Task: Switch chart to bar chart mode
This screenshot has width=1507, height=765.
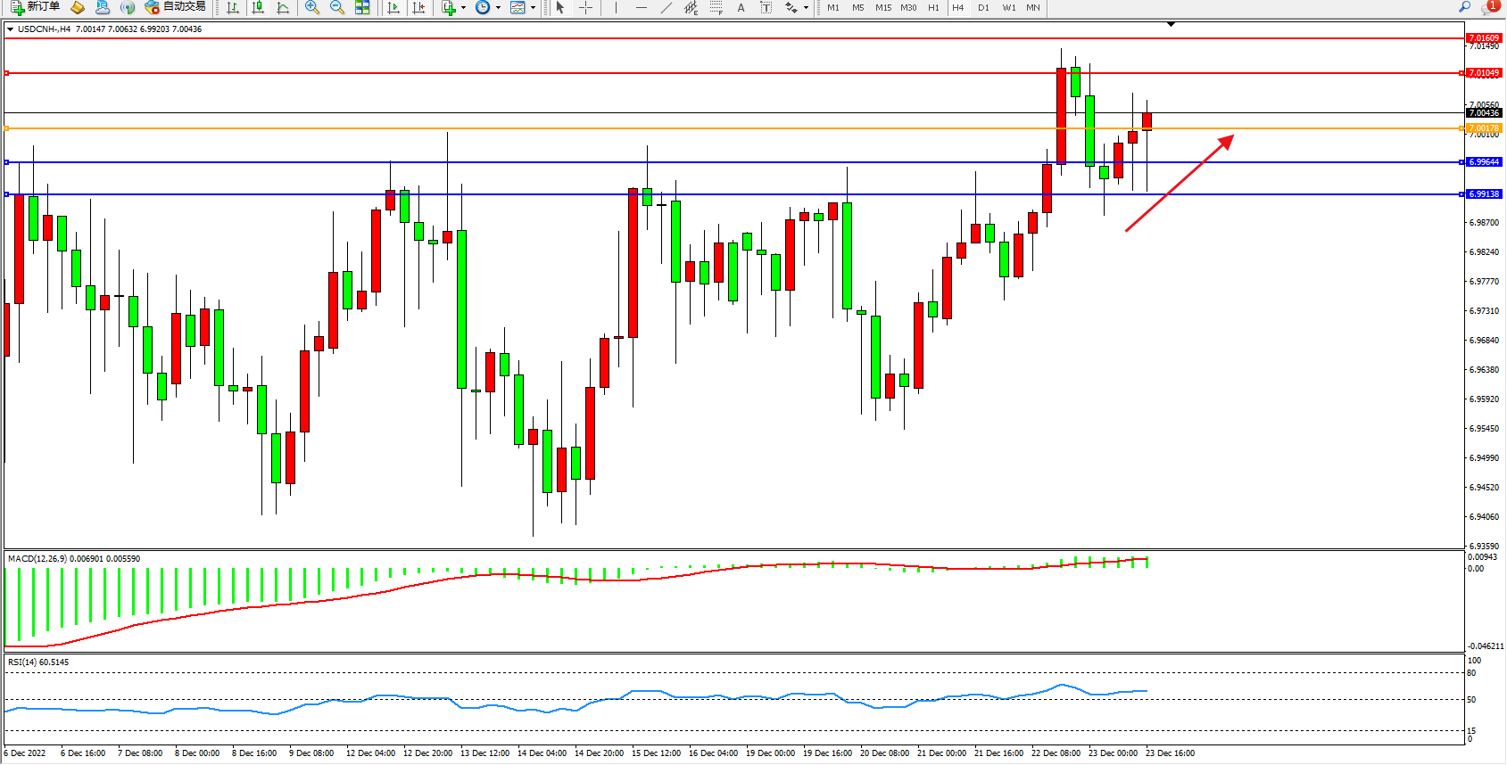Action: pos(233,7)
